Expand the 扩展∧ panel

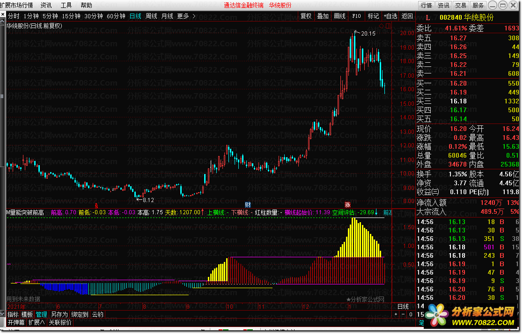point(37,322)
